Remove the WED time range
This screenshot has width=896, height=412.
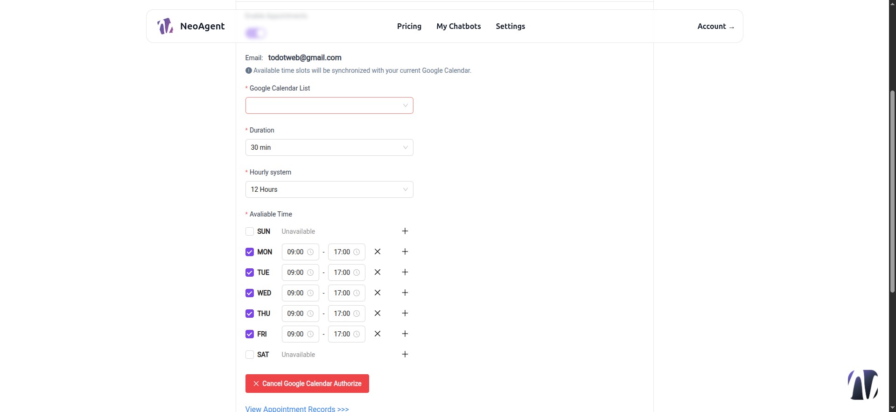click(x=378, y=293)
